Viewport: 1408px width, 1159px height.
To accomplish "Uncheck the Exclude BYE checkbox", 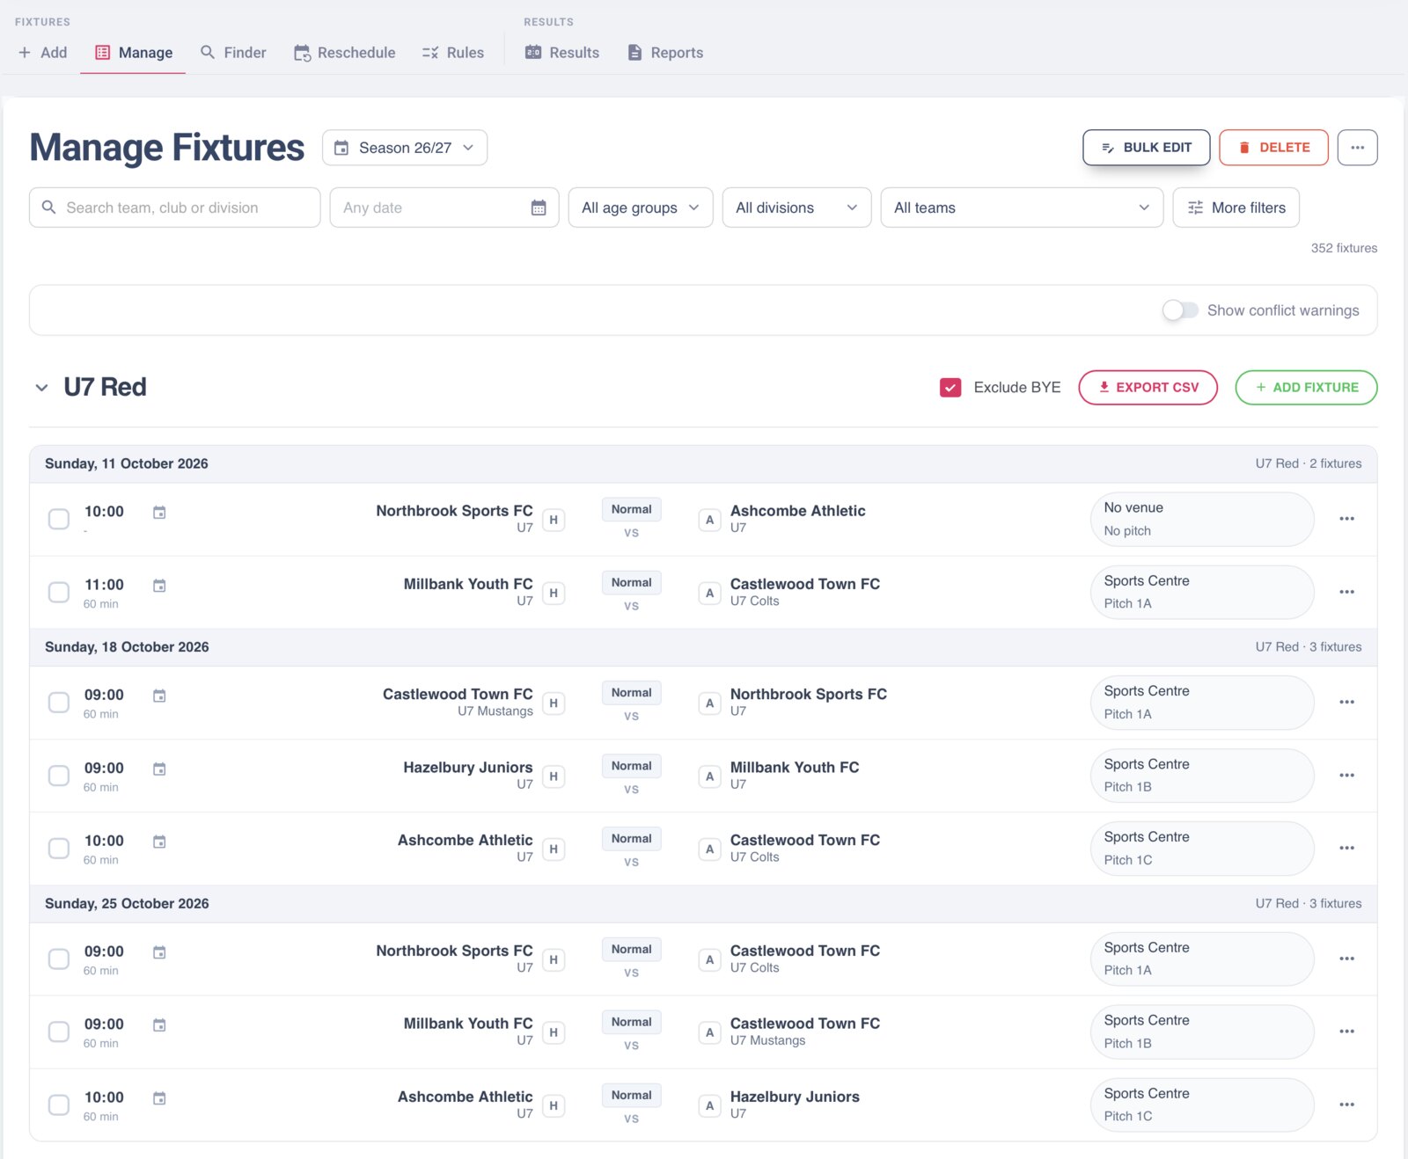I will coord(950,388).
